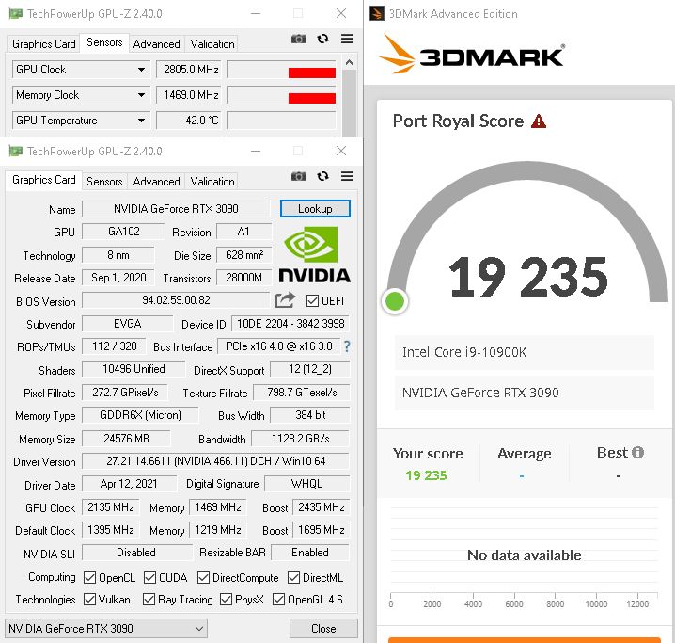The height and width of the screenshot is (643, 675).
Task: Switch to Graphics Card tab in Sensors window
Action: coord(43,44)
